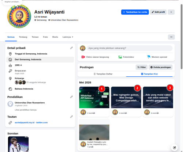Open the three-dot menu beside the profile tabs

pos(171,37)
